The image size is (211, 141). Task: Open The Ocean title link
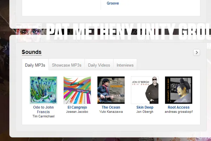pos(111,107)
